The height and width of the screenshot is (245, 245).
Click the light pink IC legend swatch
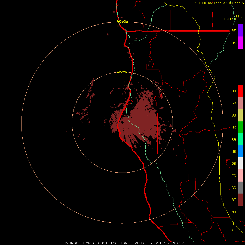[x=240, y=176]
